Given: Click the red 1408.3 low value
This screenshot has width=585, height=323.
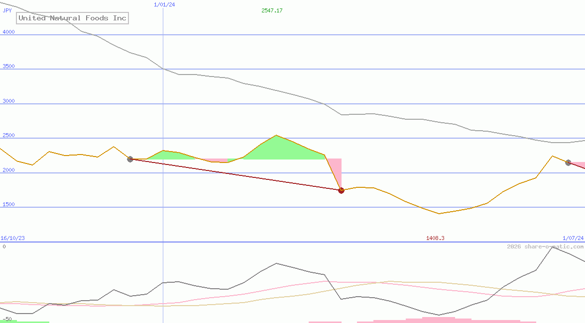Looking at the screenshot, I should coord(436,238).
